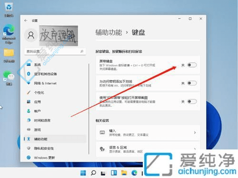Maximize the Settings window
The image size is (238, 178).
[190, 19]
